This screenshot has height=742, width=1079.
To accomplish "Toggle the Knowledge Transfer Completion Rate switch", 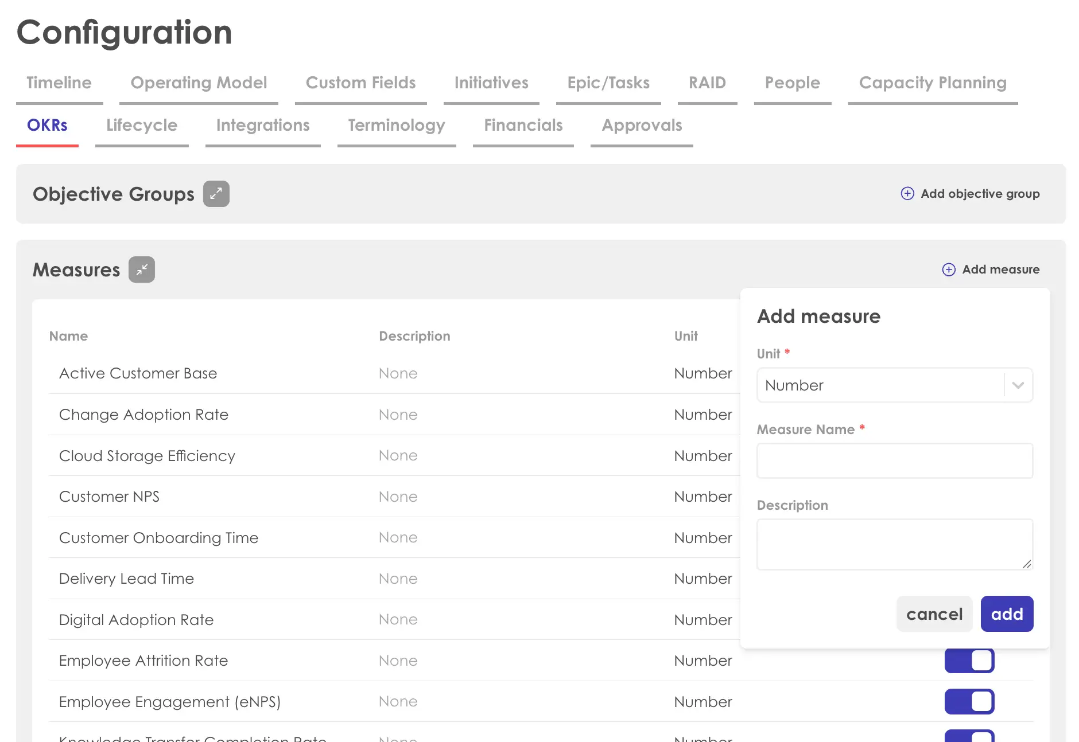I will point(969,736).
